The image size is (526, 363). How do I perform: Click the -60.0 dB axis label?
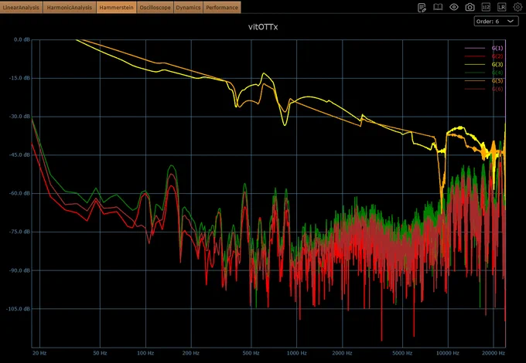coord(20,194)
